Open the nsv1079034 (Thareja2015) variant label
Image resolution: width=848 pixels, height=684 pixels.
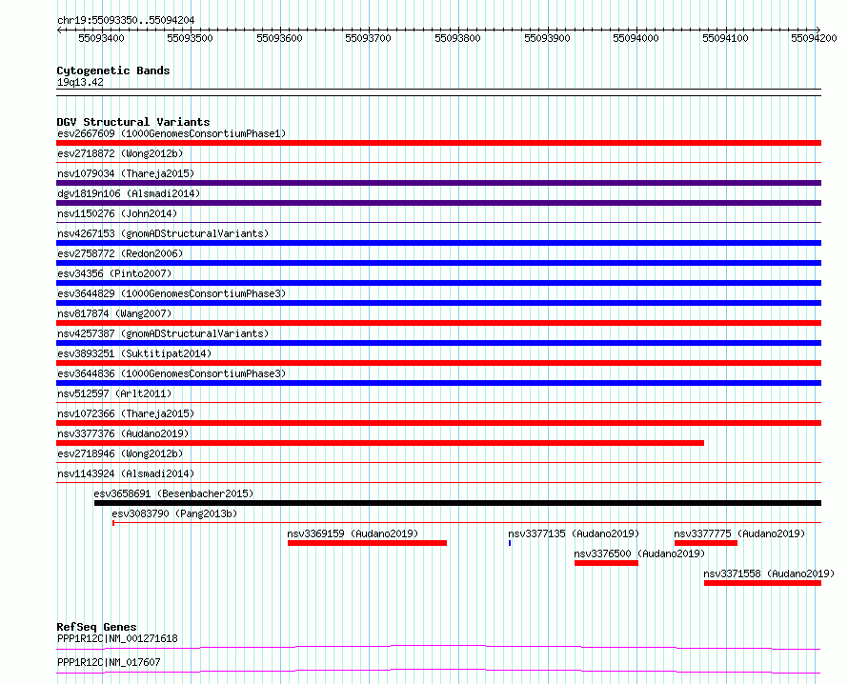[126, 173]
